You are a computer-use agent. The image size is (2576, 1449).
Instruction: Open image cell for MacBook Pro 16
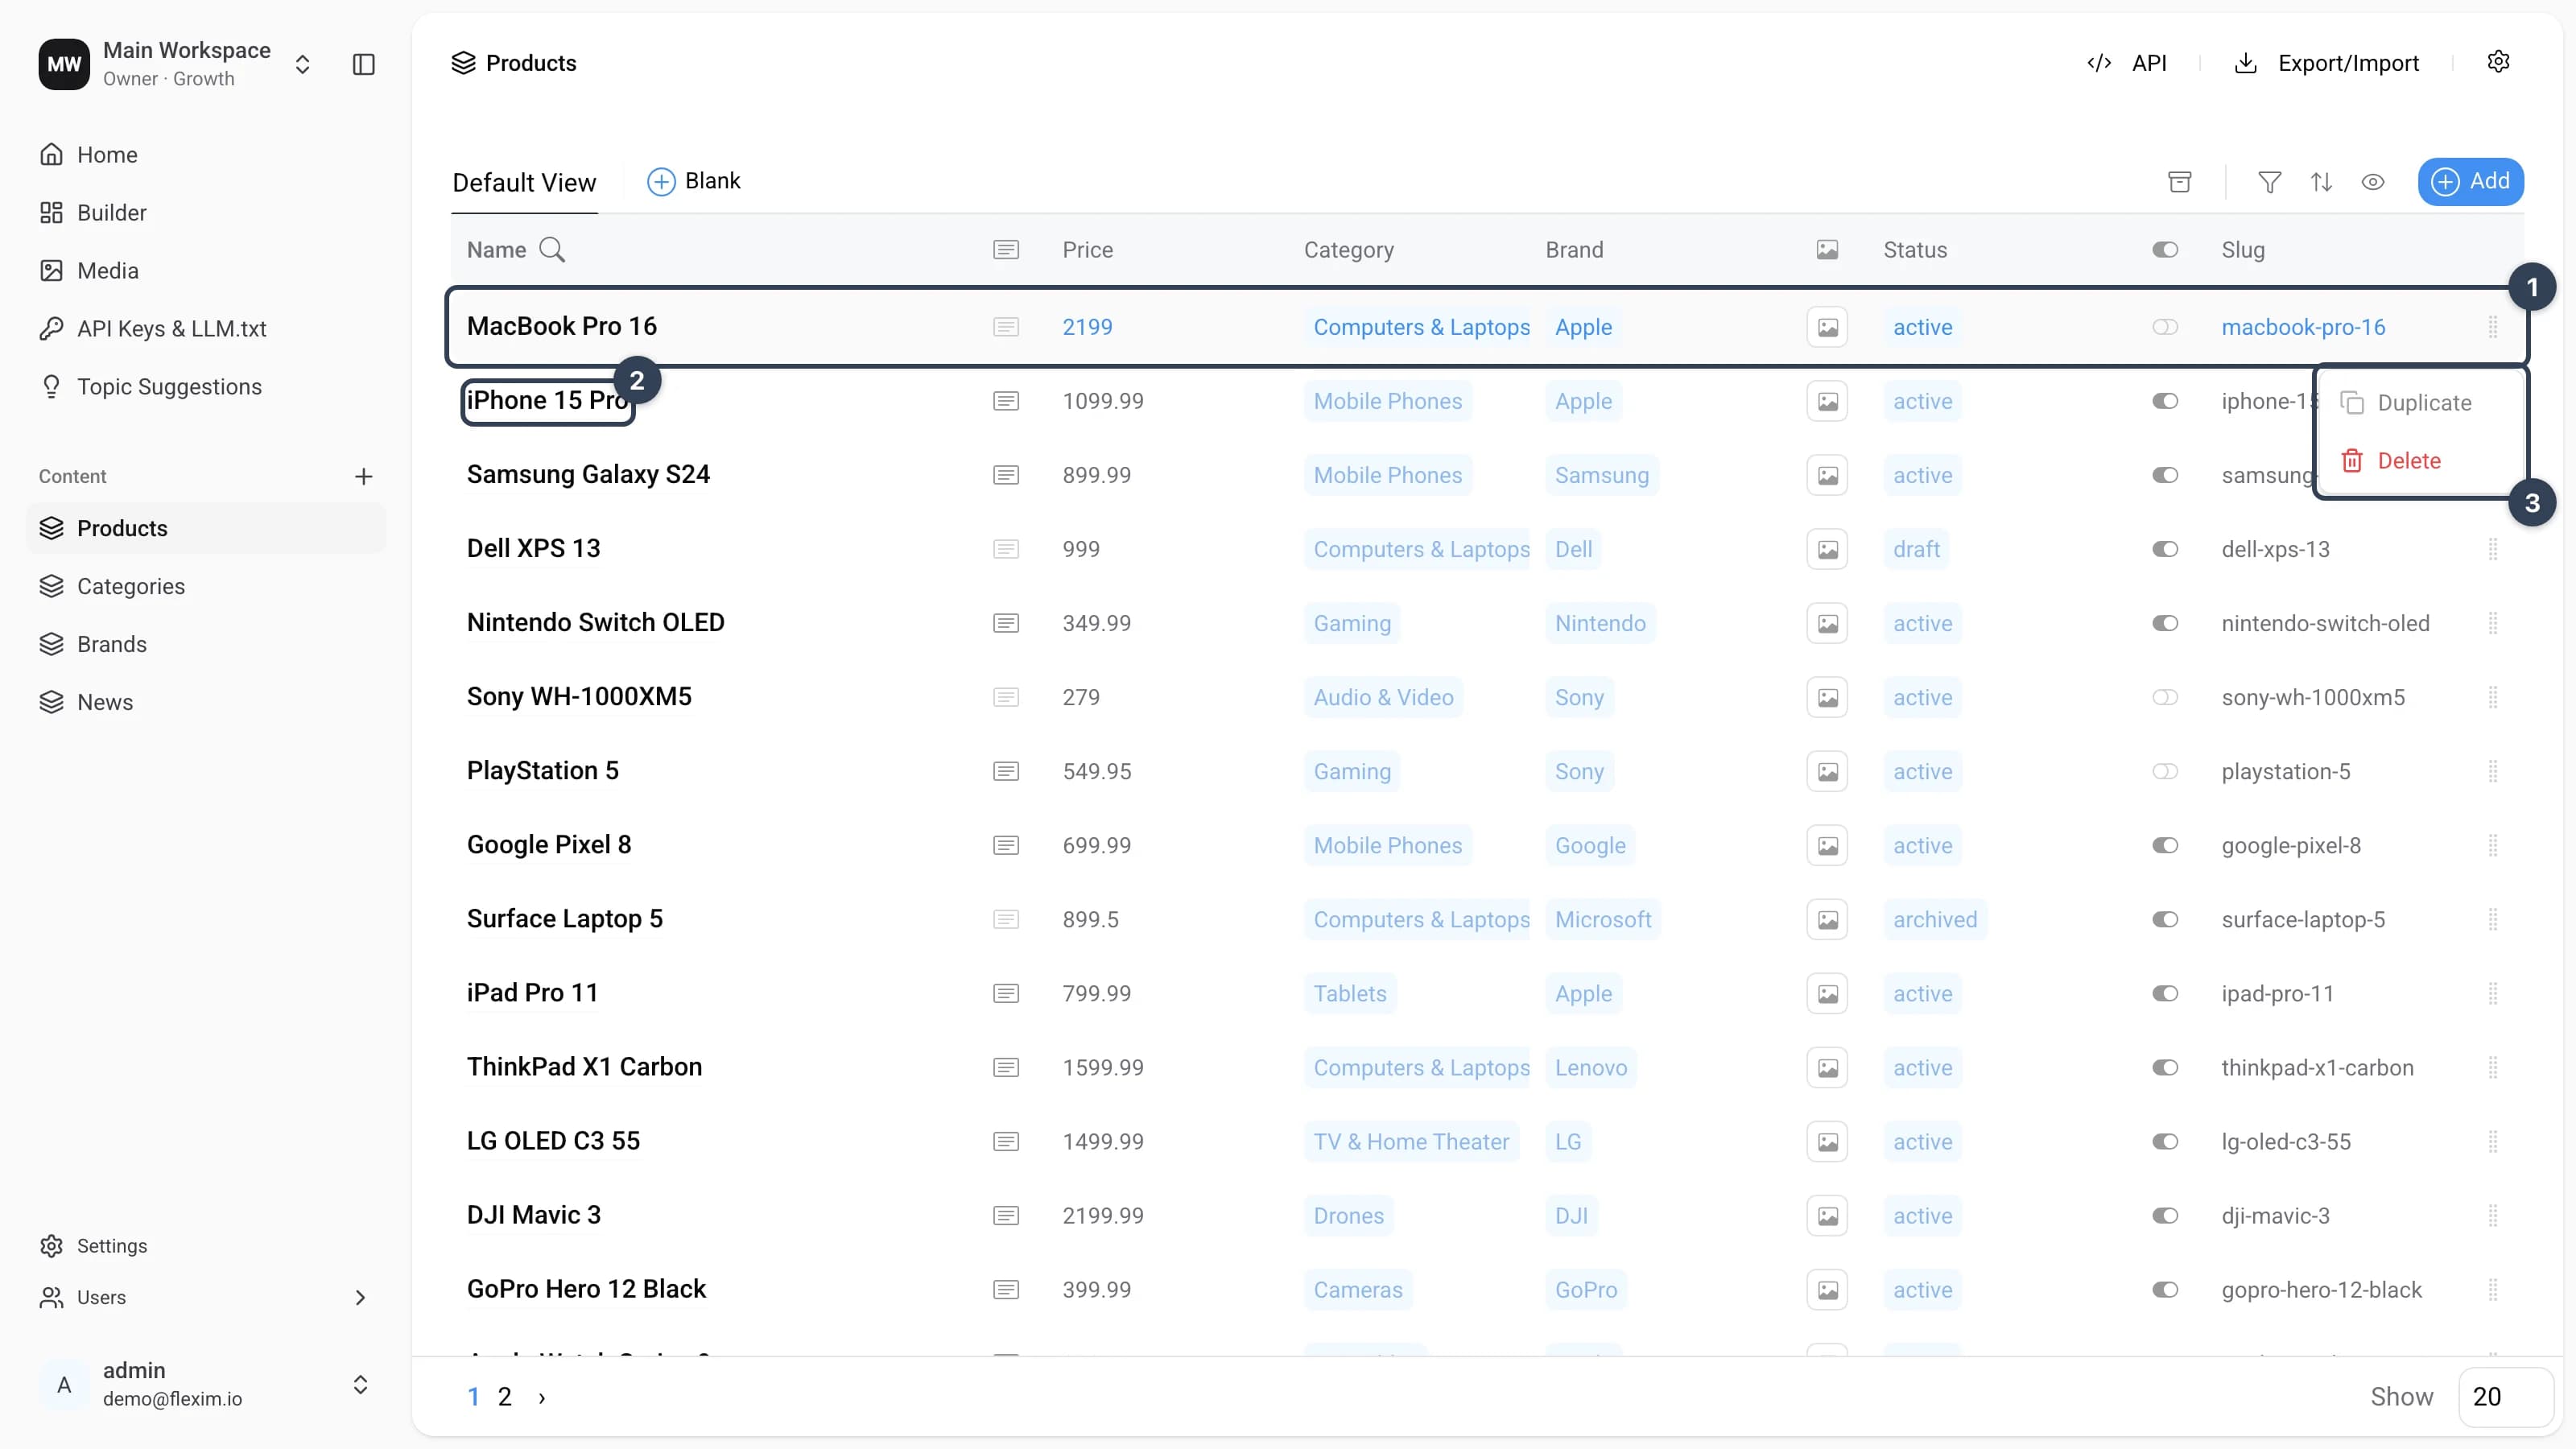click(1827, 327)
